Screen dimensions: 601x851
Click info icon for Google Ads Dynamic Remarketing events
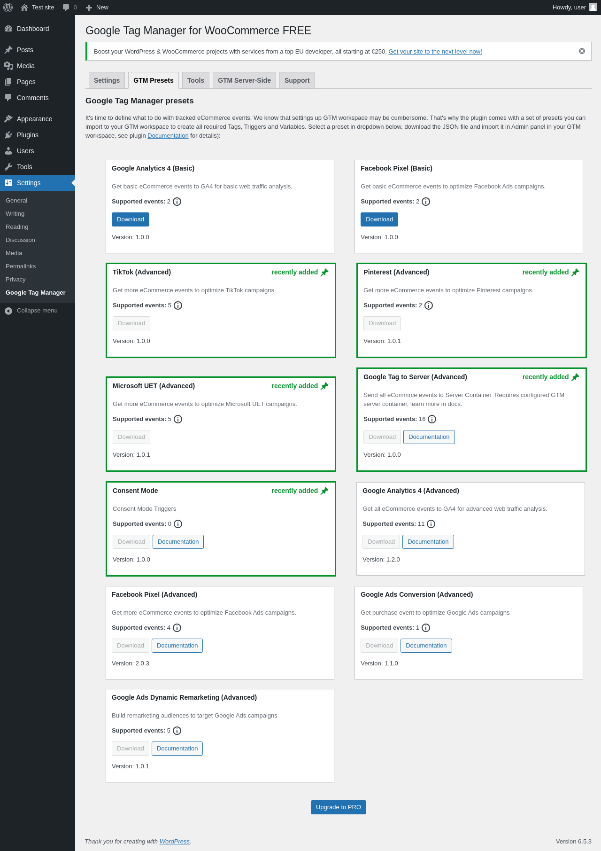point(177,731)
